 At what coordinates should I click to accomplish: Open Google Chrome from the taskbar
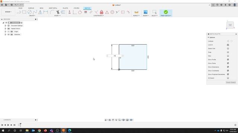coord(39,130)
